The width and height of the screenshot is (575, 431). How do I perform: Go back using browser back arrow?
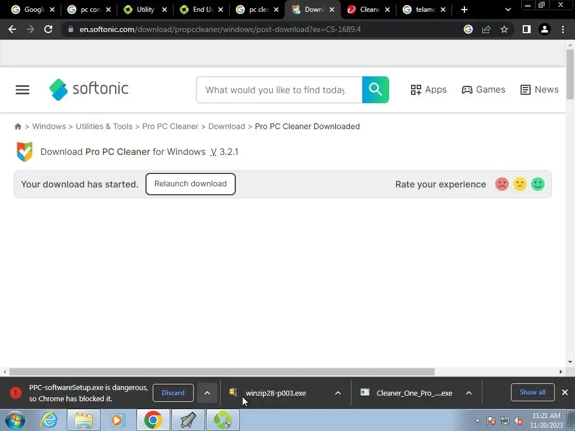pyautogui.click(x=12, y=29)
